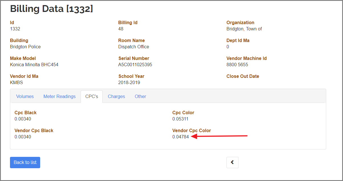Click the Billing Id value 48
343x181 pixels.
pos(121,29)
